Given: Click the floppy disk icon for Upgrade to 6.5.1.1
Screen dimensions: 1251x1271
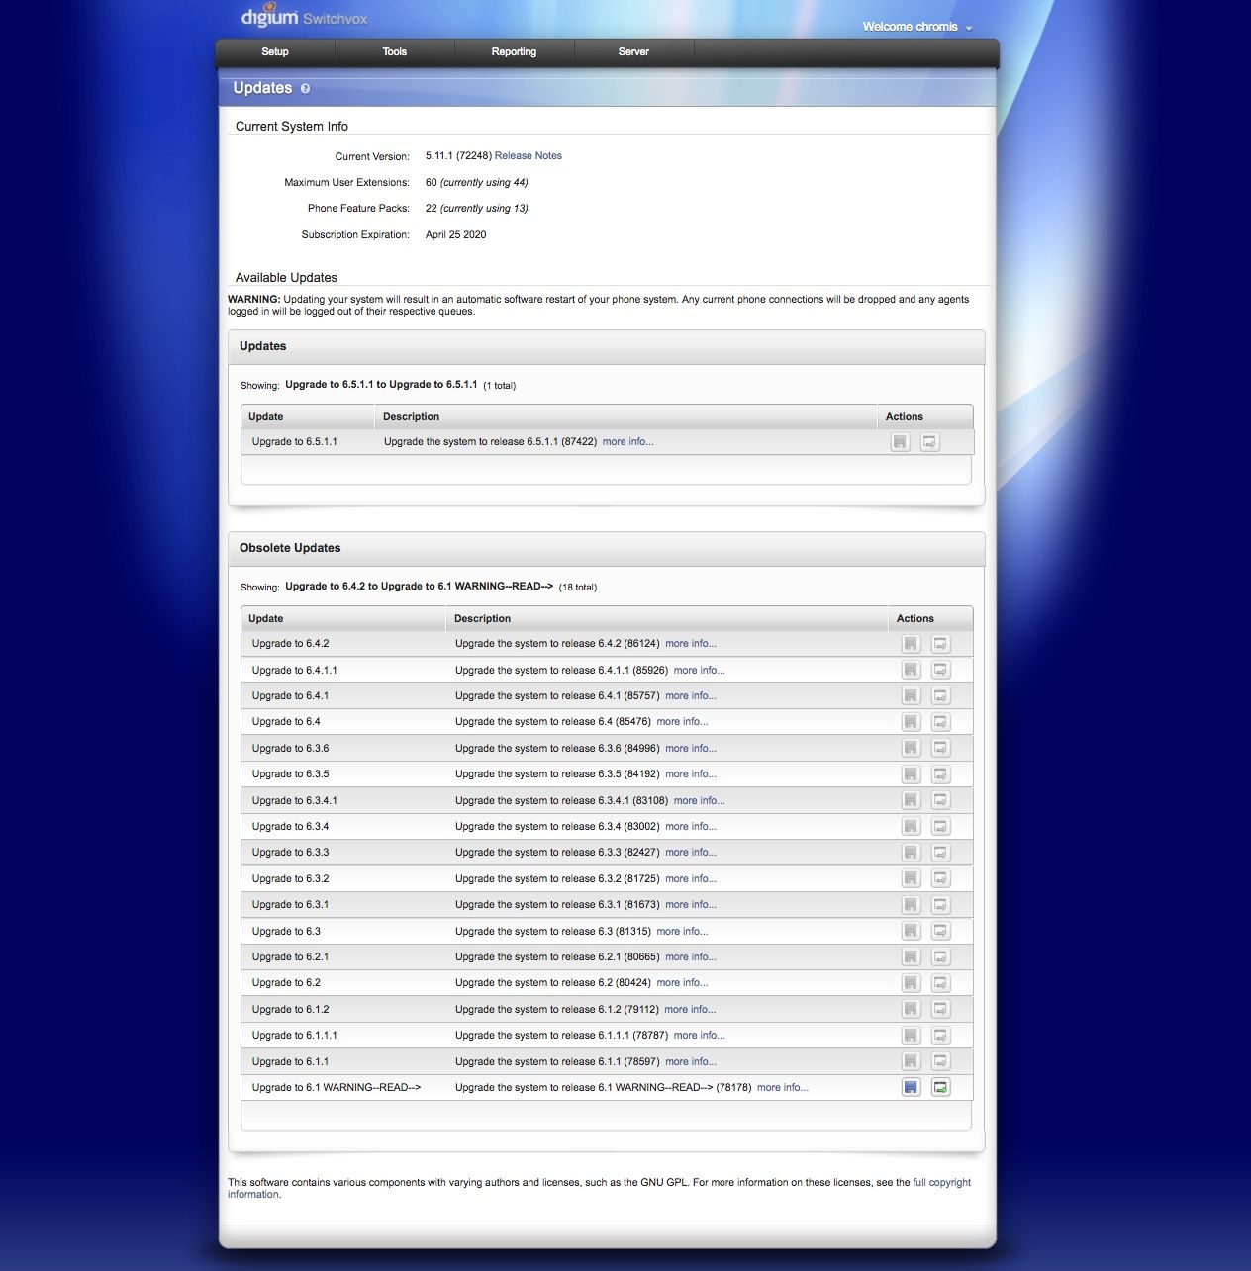Looking at the screenshot, I should [900, 442].
